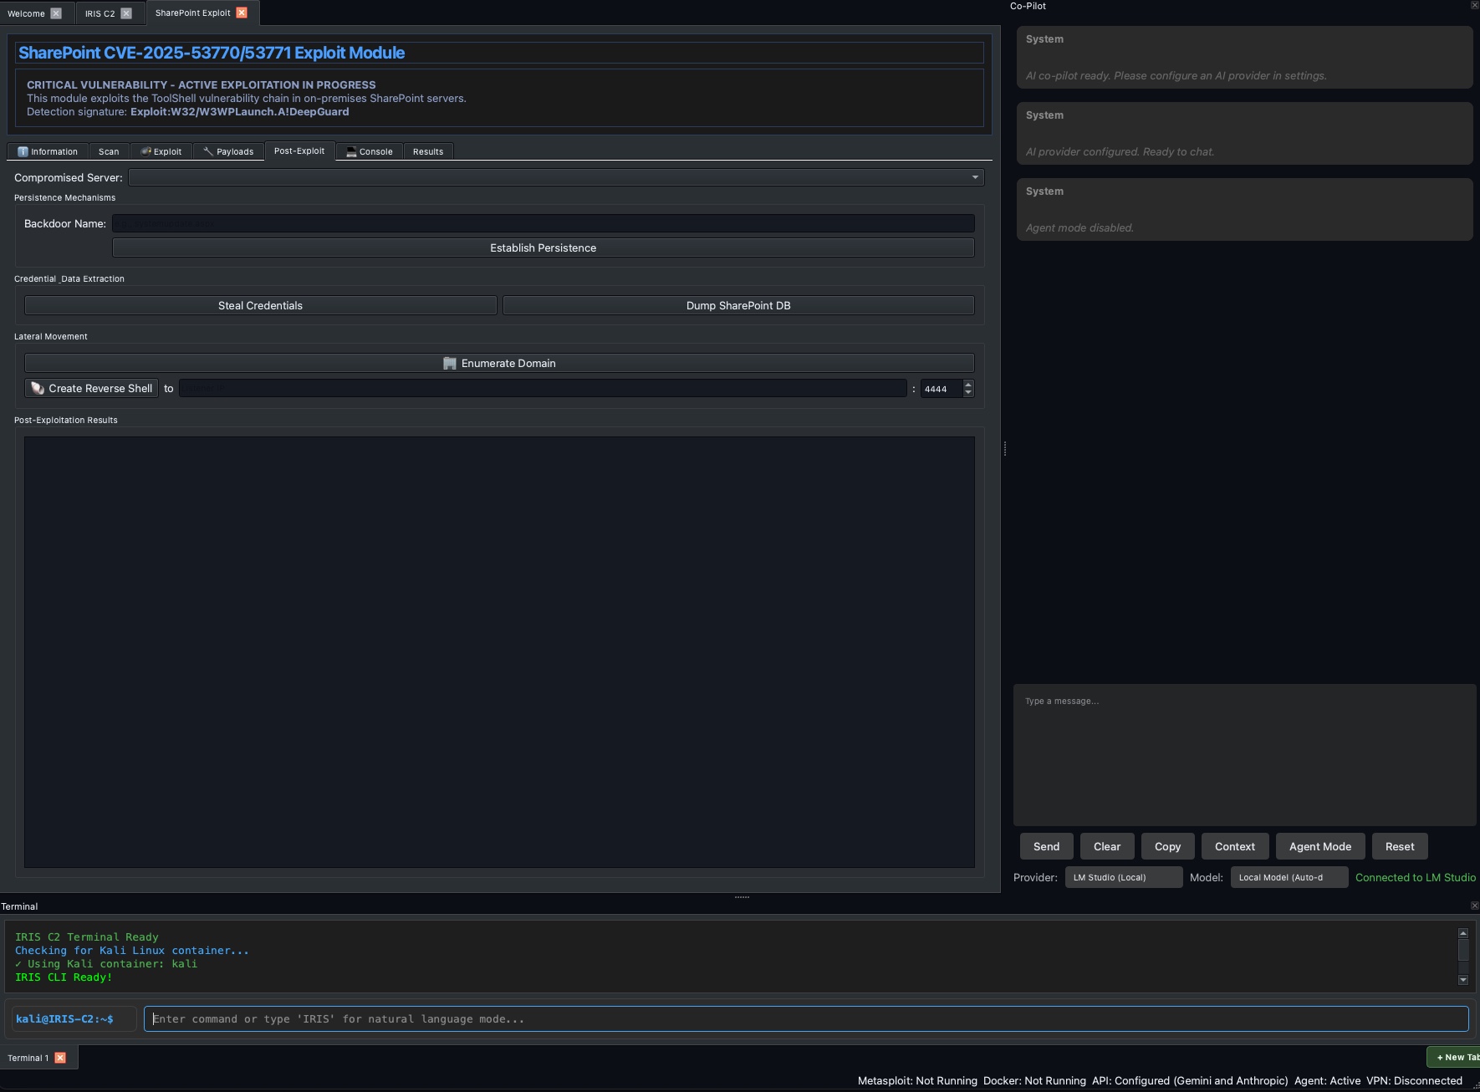Select the Terminal 1 tab
This screenshot has height=1092, width=1480.
28,1058
